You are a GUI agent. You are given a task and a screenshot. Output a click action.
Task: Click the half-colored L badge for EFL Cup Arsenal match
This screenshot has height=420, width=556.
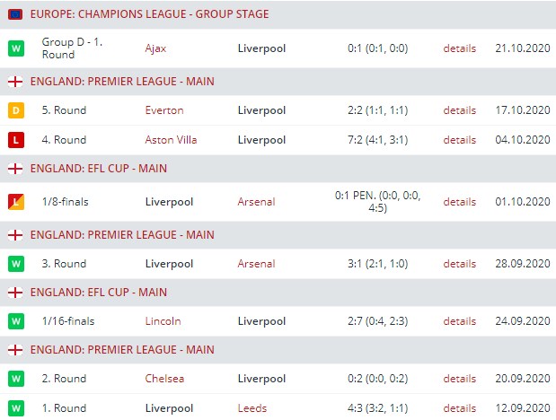14,202
